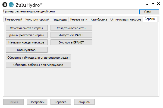Open the Калибровка tab

click(x=99, y=20)
